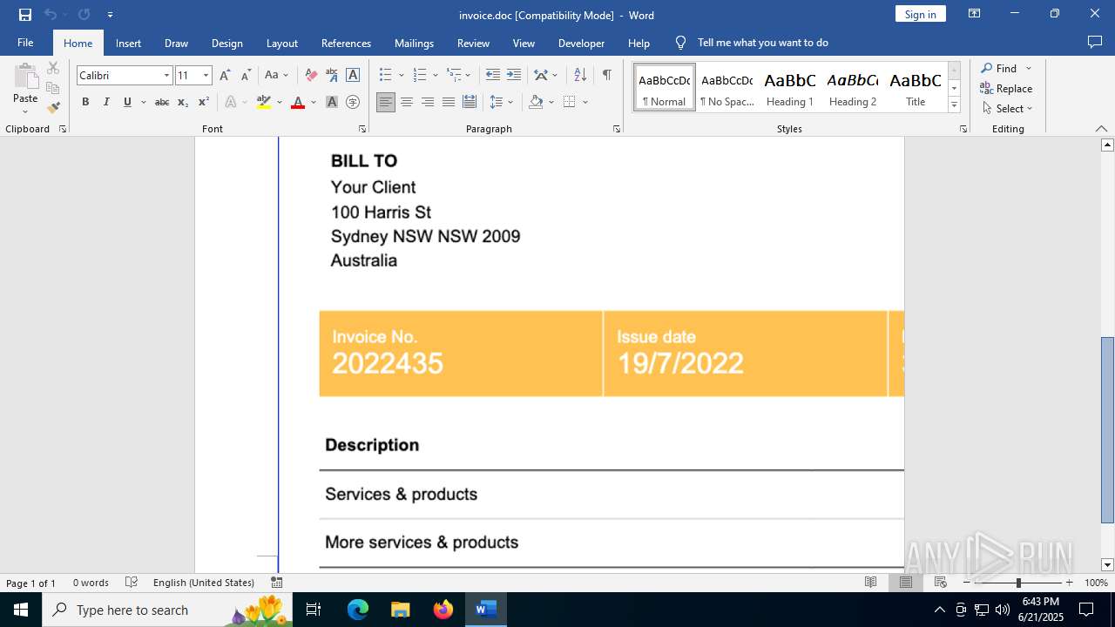Toggle Subscript formatting

pyautogui.click(x=183, y=102)
